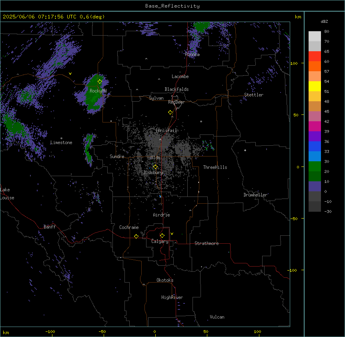The image size is (345, 337).
Task: Click the Didsbury city label
Action: (153, 173)
